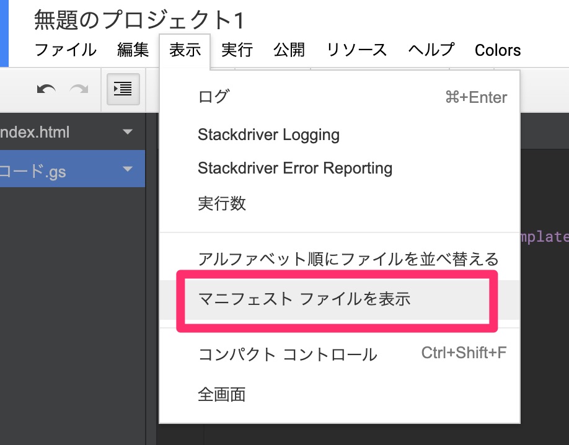This screenshot has width=569, height=445.
Task: Rename project via 無題のプロジェクト1 title
Action: pyautogui.click(x=139, y=20)
